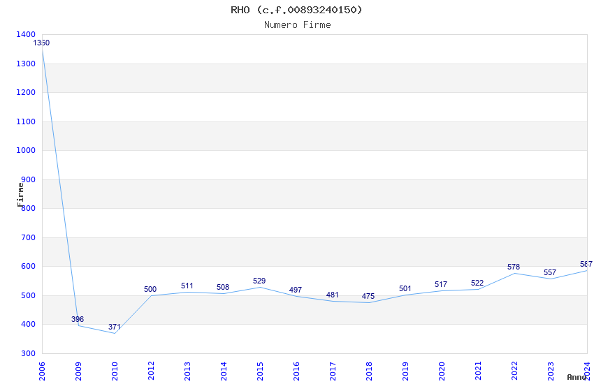This screenshot has height=384, width=594.
Task: Select the 500 data point label
Action: tap(150, 290)
